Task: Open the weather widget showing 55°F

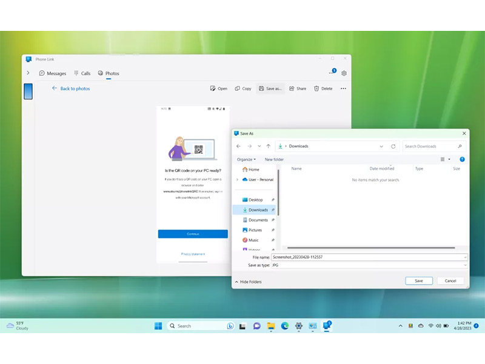Action: (x=18, y=326)
